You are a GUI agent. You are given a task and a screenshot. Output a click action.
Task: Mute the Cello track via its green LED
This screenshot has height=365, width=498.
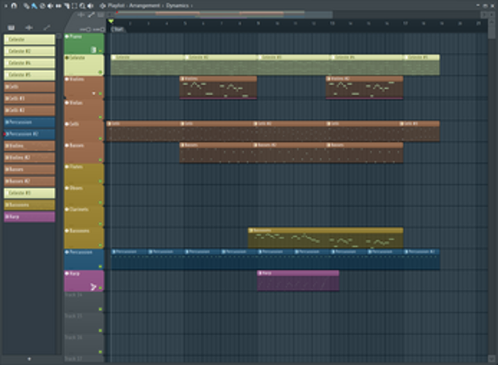tap(100, 139)
